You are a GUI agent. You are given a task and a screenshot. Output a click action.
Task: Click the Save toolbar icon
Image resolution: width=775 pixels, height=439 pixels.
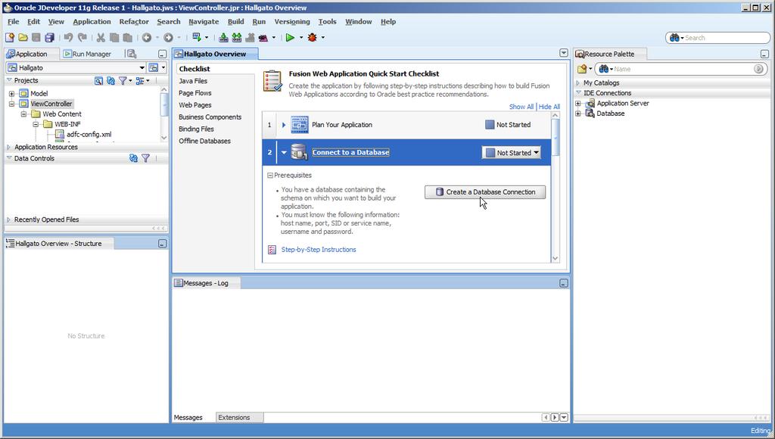click(x=36, y=38)
